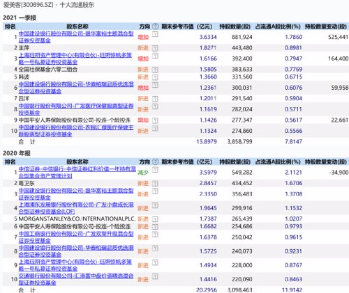The height and width of the screenshot is (293, 349).
Task: Open 农银汇理医疗保健主题 fund link
Action: tap(76, 131)
